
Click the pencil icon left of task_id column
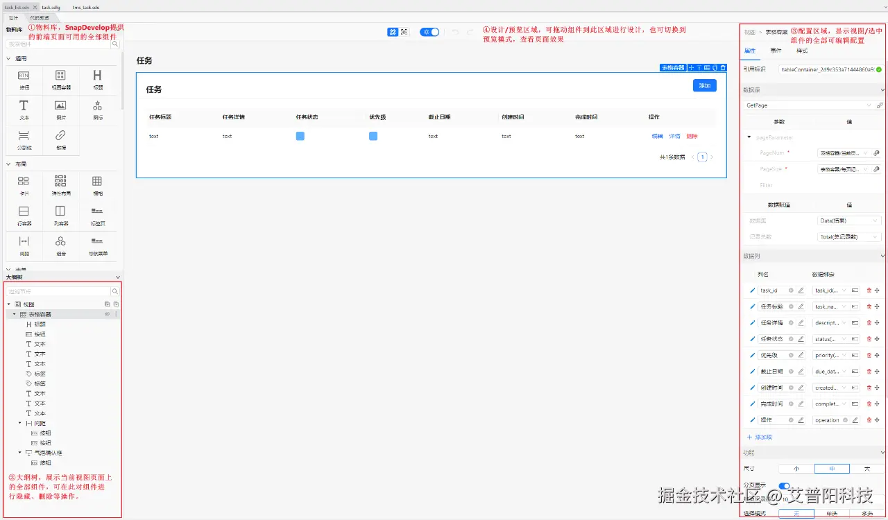coord(752,291)
